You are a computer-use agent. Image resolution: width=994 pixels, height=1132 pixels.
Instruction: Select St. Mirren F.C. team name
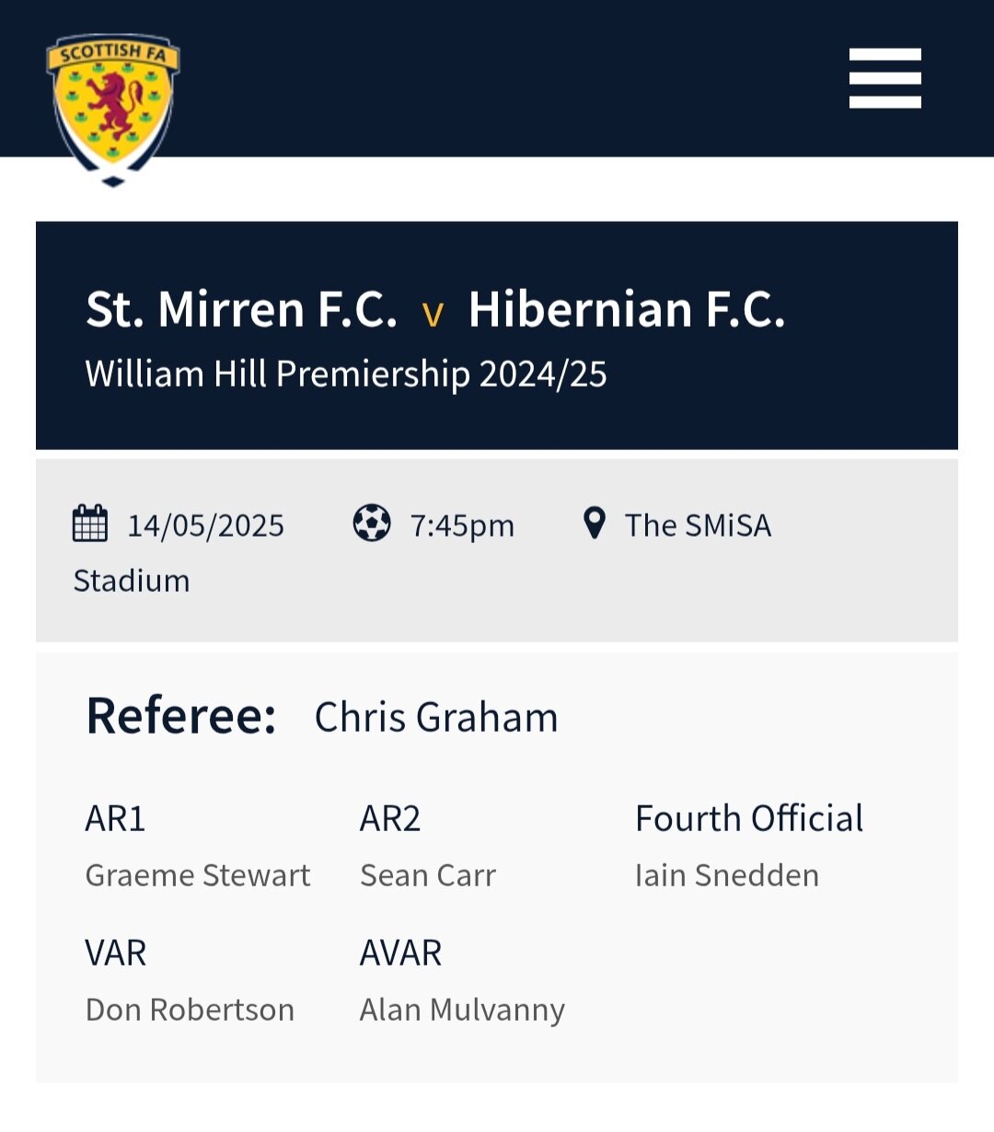(241, 309)
